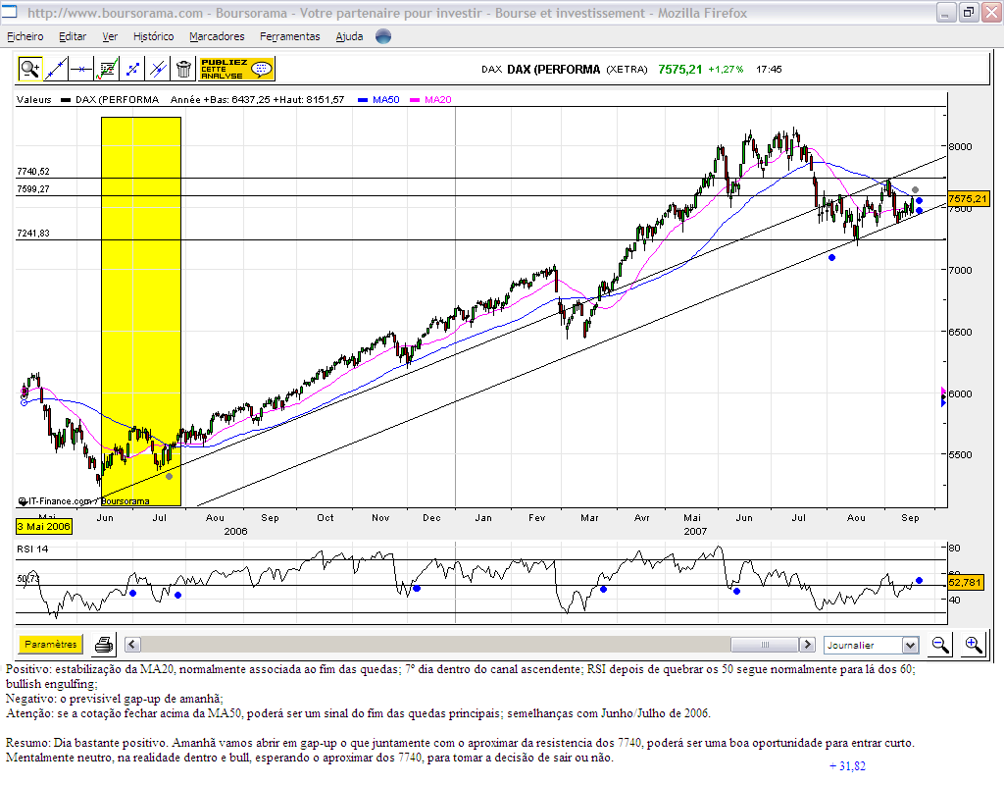
Task: Restore down the Firefox window
Action: (969, 12)
